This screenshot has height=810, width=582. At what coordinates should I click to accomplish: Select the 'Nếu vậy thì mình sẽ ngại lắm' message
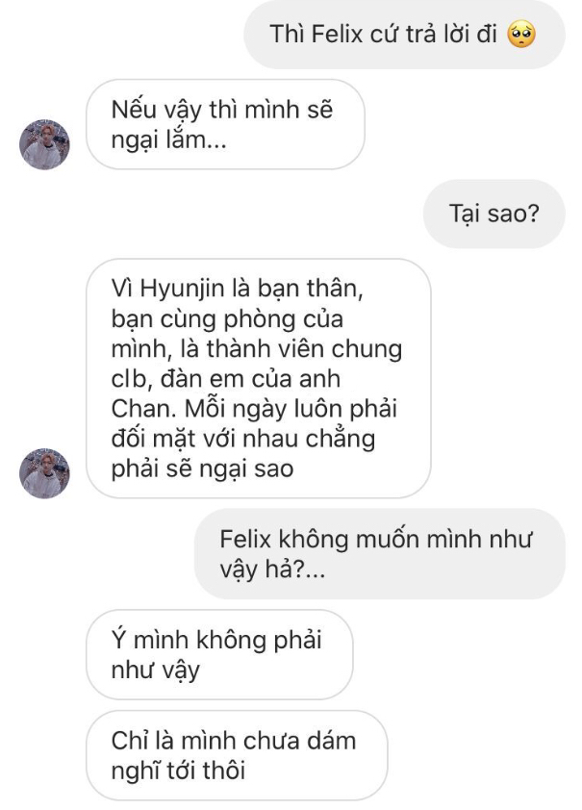[225, 124]
